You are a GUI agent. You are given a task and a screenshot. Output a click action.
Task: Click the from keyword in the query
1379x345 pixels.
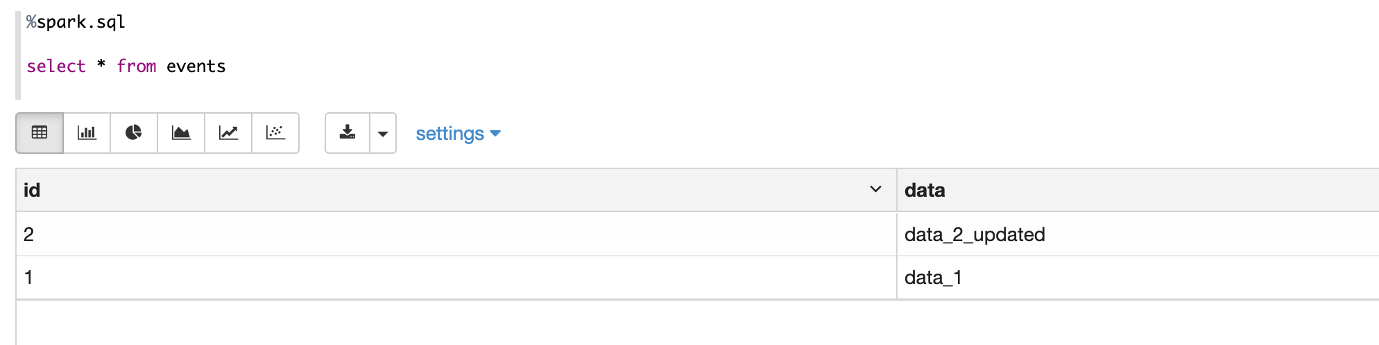137,66
